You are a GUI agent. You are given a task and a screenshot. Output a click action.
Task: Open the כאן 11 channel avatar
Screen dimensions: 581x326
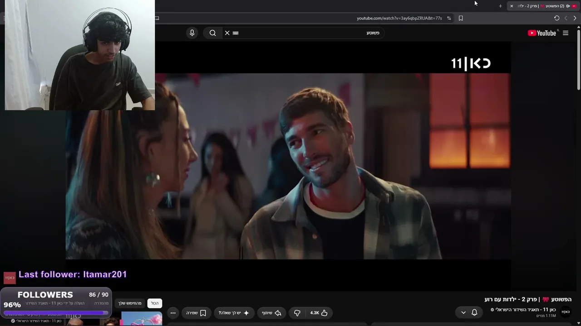click(566, 312)
